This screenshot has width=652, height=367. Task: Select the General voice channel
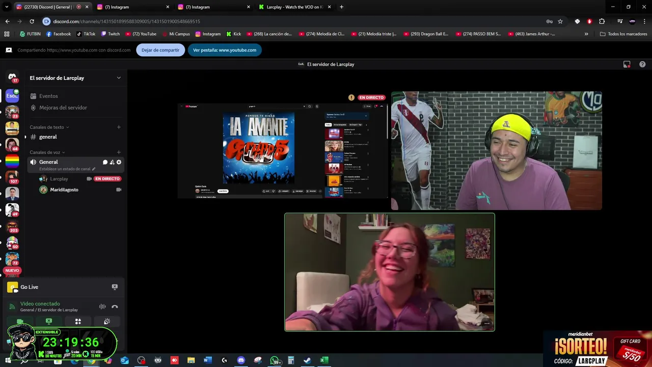pos(48,162)
